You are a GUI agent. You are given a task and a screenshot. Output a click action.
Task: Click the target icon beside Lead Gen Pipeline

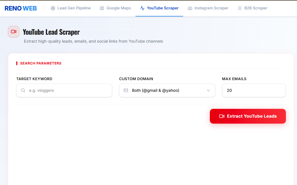pyautogui.click(x=53, y=8)
